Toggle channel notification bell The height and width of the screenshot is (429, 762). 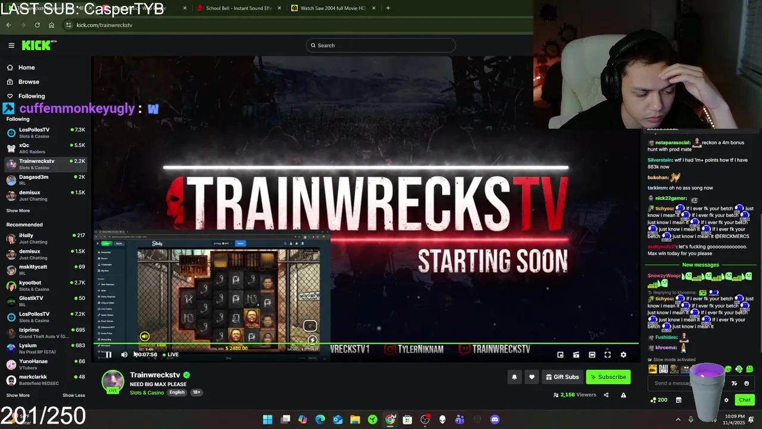514,377
